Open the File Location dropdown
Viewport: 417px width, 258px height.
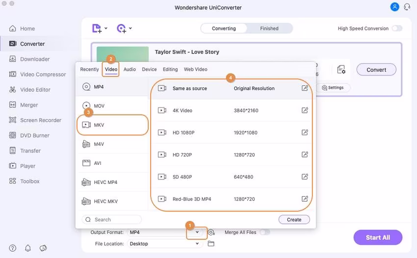click(x=197, y=243)
